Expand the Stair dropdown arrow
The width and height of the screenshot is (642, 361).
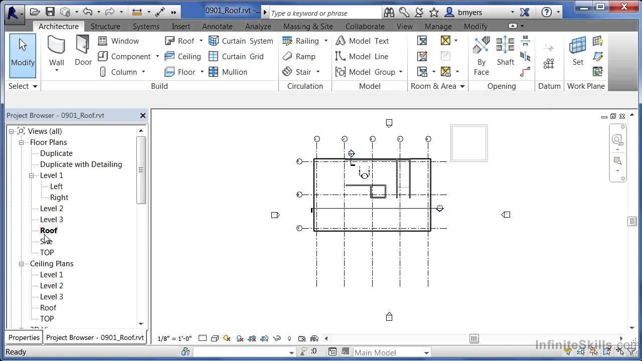pos(318,72)
